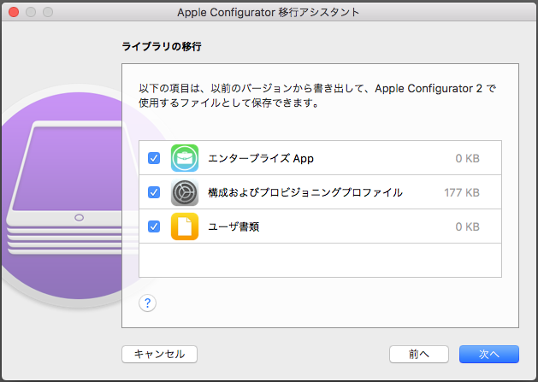Screen dimensions: 538x382
Task: Click the 0 KB size for エンタープライズ App
Action: click(x=467, y=158)
